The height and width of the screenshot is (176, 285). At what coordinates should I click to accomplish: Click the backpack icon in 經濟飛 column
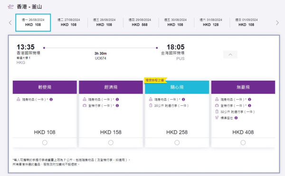coord(85,99)
